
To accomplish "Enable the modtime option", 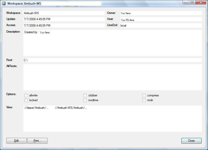I will coord(85,100).
